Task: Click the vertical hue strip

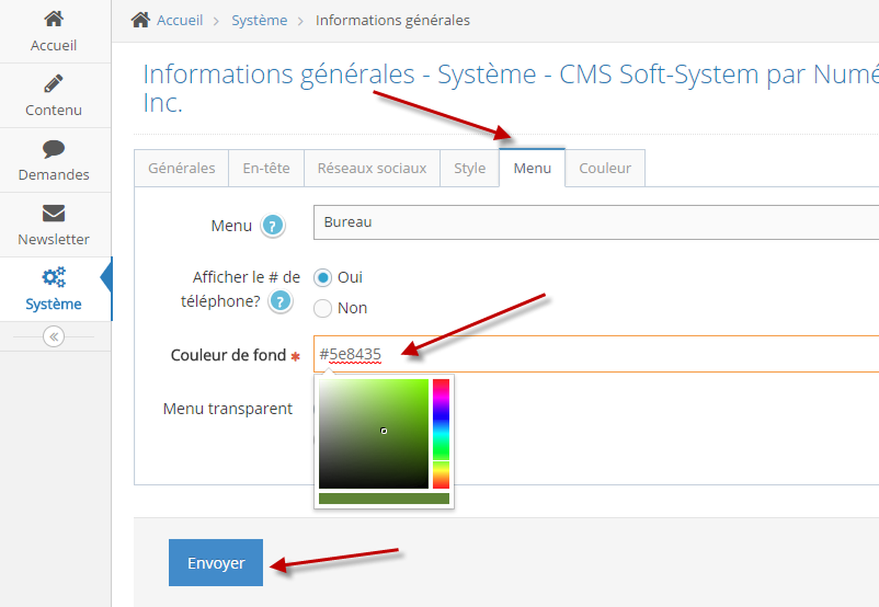Action: click(x=441, y=434)
